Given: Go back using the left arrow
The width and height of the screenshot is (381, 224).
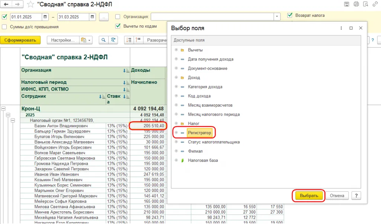Looking at the screenshot, I should coord(6,4).
